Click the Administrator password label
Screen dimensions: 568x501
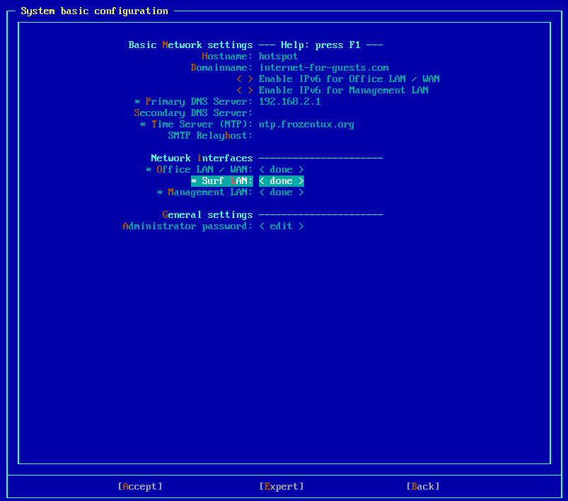pos(187,226)
